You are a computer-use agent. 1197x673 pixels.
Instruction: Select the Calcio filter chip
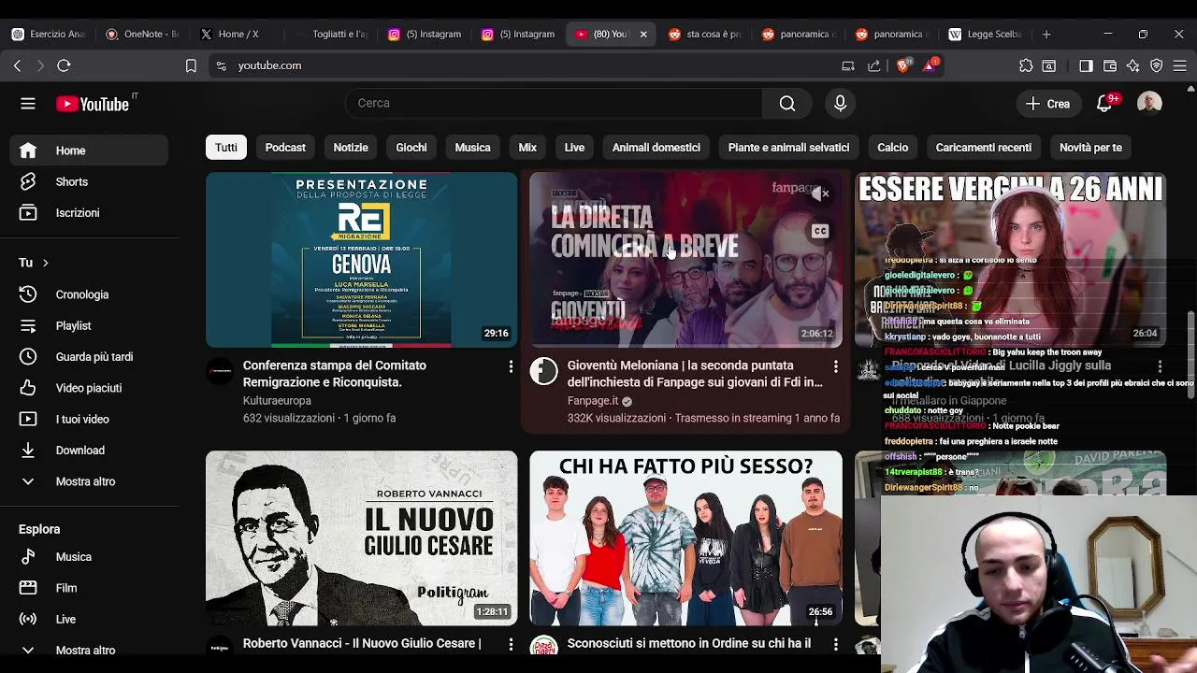point(892,148)
